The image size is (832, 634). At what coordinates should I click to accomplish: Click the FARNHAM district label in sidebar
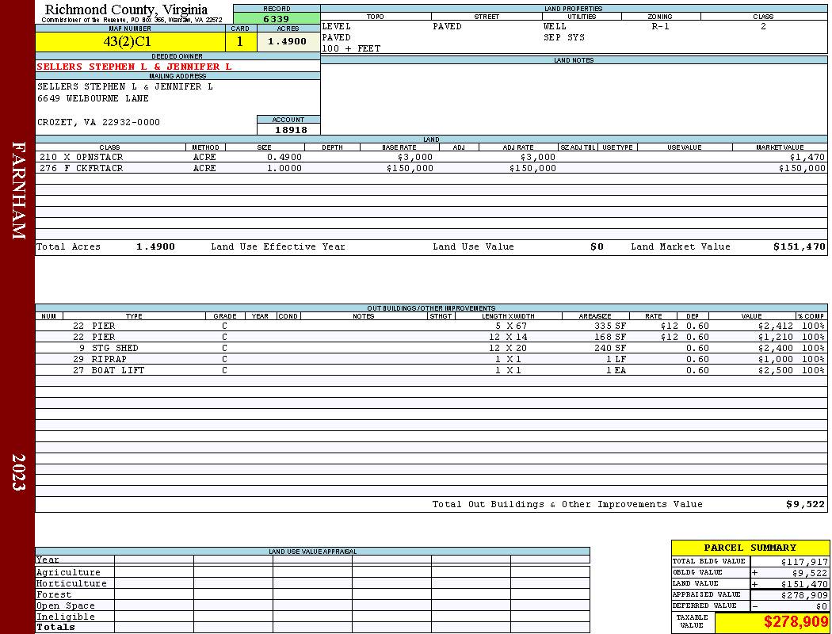coord(18,190)
